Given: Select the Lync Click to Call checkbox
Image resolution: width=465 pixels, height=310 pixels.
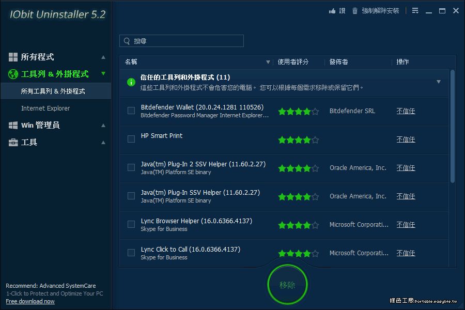Looking at the screenshot, I should [131, 253].
